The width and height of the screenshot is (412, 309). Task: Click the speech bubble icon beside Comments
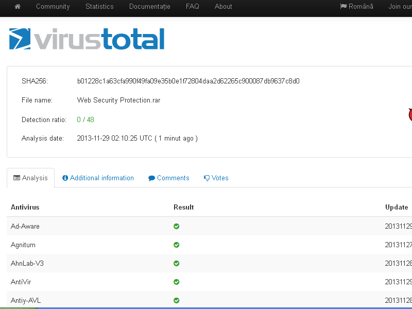(x=151, y=178)
